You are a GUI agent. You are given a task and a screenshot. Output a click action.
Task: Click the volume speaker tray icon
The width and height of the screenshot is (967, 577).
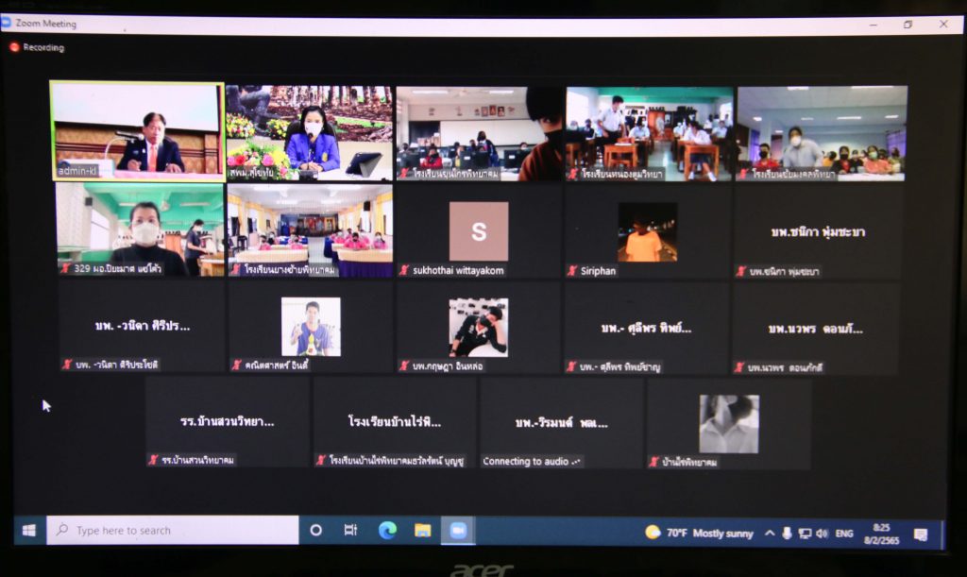[x=822, y=534]
